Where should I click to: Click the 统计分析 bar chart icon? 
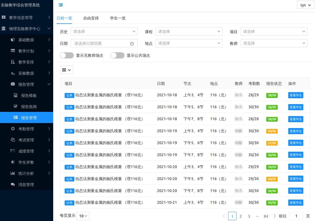[x=13, y=173]
